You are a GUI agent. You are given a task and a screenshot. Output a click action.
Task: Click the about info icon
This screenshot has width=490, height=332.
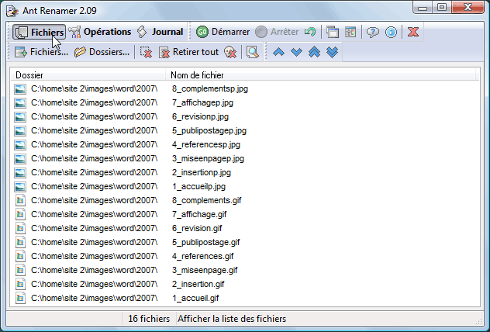point(392,33)
